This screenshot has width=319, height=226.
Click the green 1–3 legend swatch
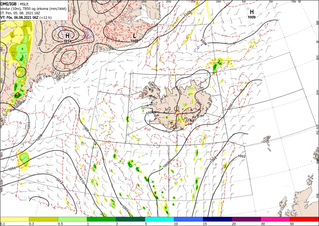[101, 219]
